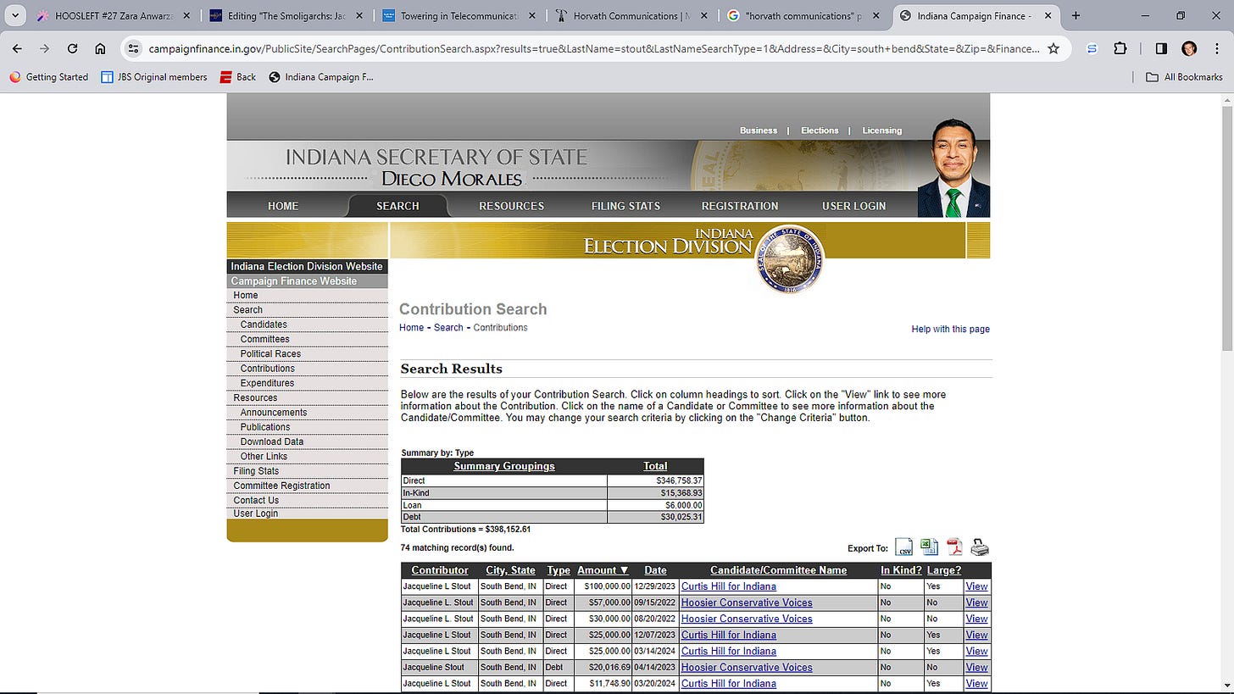Export results to CSV file icon
This screenshot has width=1234, height=694.
(x=904, y=547)
